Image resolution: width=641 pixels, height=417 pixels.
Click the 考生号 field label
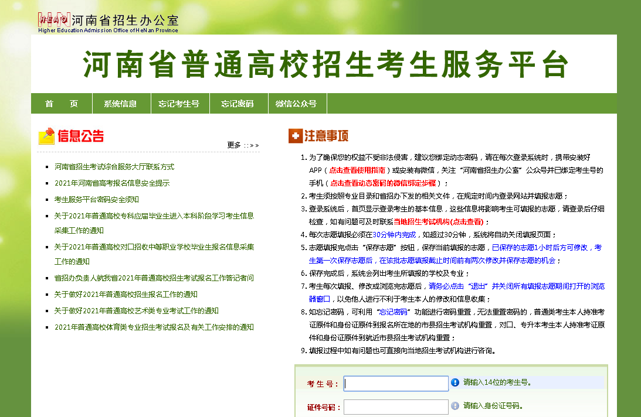coord(323,384)
